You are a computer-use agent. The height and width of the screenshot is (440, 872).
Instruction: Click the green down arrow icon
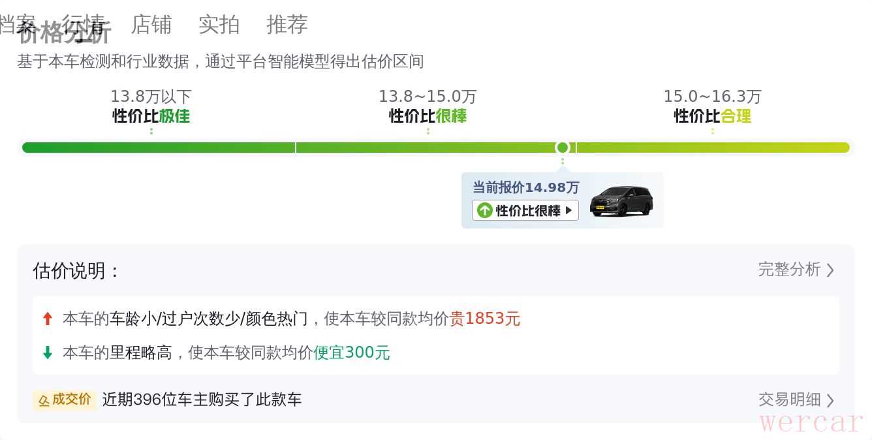[x=47, y=353]
